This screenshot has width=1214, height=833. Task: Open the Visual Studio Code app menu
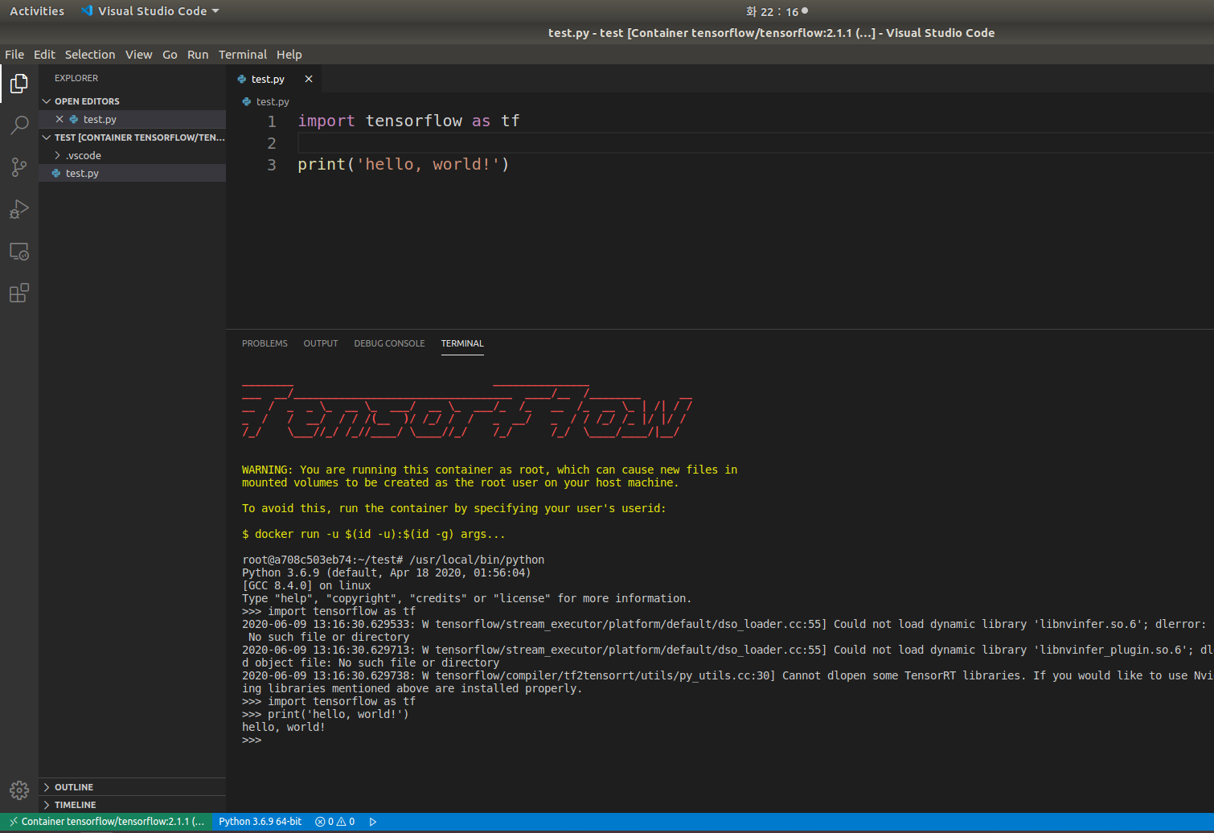tap(150, 11)
